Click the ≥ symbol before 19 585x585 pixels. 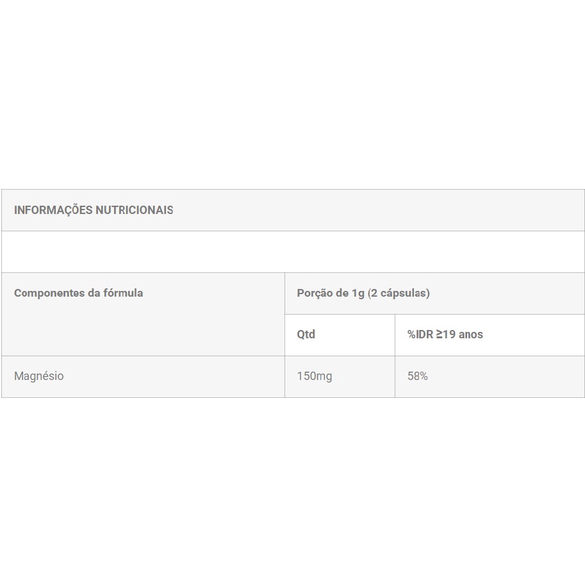440,334
